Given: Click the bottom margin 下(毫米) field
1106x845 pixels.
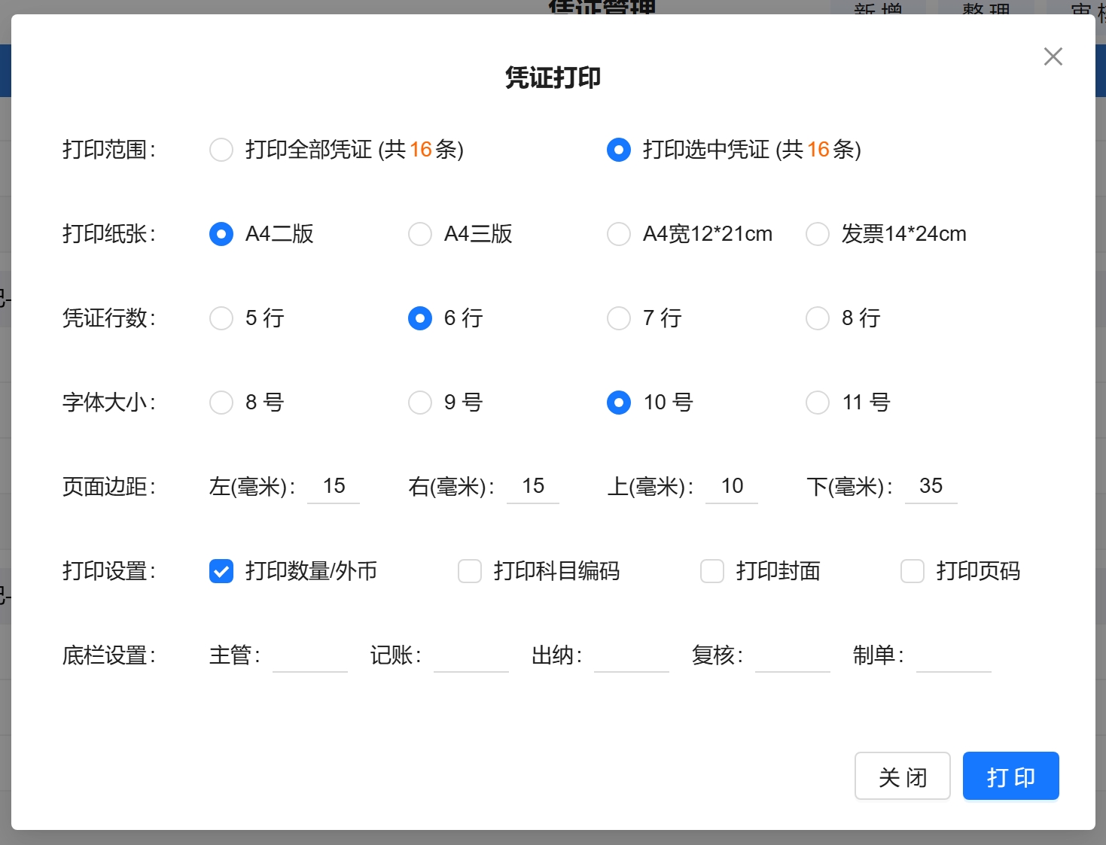Looking at the screenshot, I should [931, 487].
